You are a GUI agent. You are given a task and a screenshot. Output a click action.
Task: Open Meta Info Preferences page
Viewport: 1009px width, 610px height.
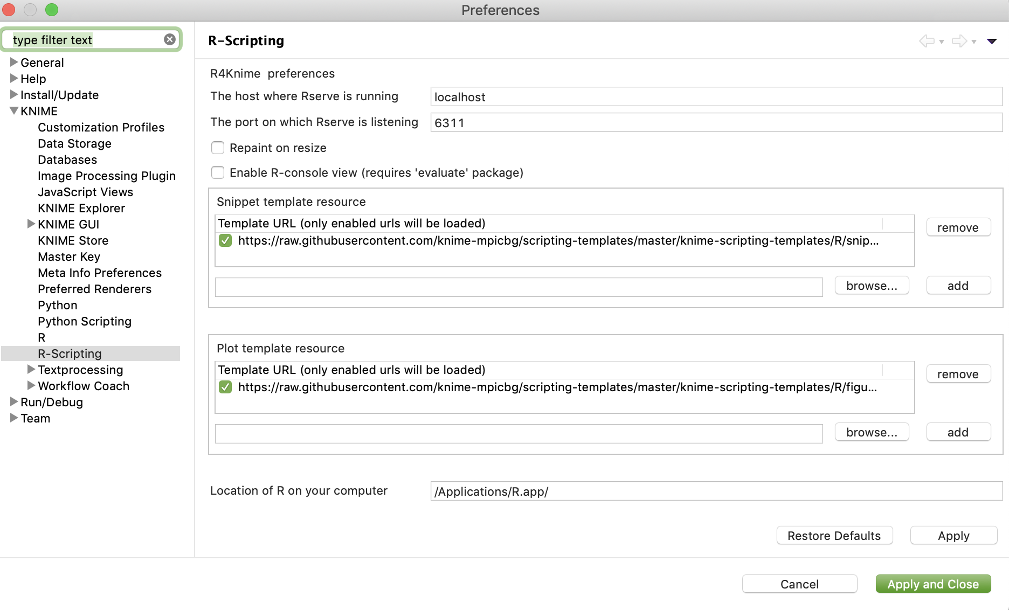click(100, 273)
